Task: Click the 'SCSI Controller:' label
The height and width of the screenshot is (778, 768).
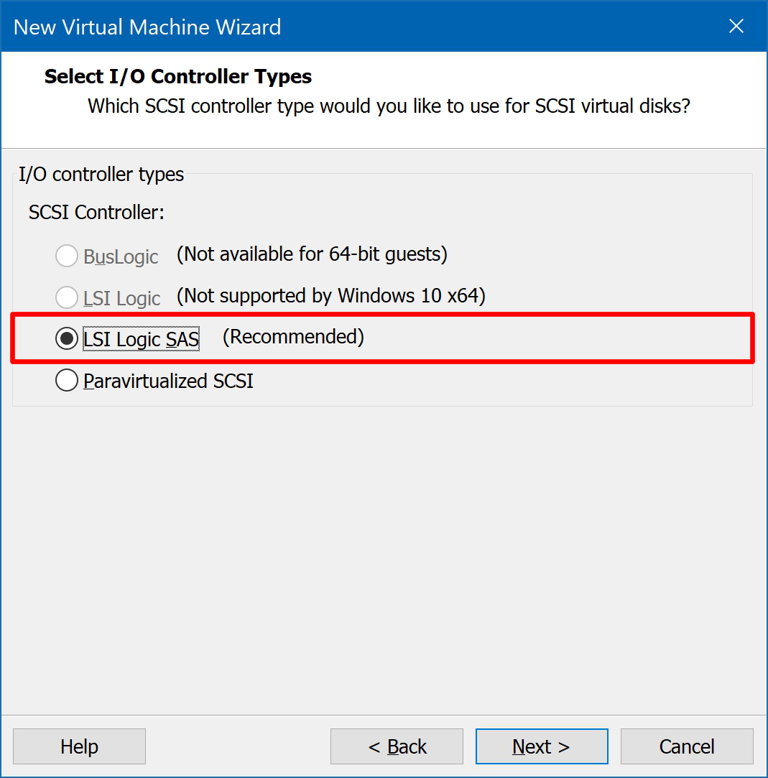Action: pos(96,213)
